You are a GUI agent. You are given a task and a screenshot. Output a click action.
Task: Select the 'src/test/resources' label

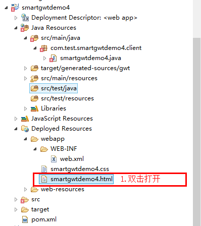tap(67, 98)
